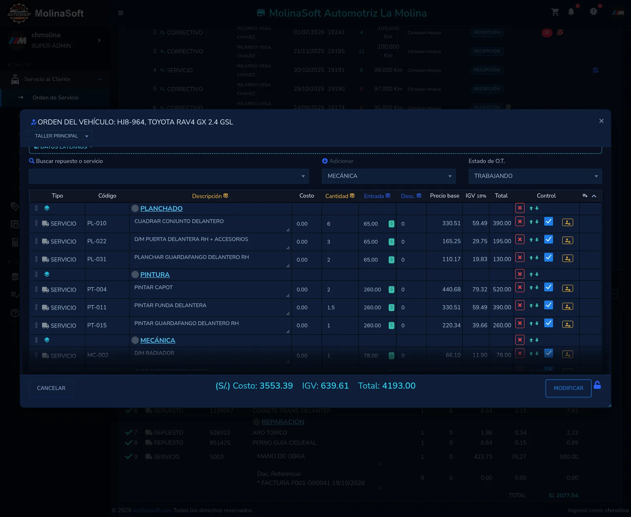
Task: Click the green price icon for PT-004
Action: click(391, 289)
